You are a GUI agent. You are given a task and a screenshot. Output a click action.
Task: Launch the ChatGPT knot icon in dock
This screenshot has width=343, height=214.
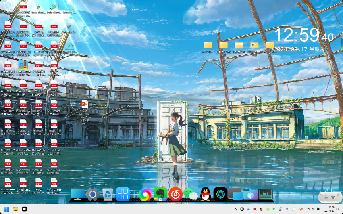pyautogui.click(x=220, y=194)
